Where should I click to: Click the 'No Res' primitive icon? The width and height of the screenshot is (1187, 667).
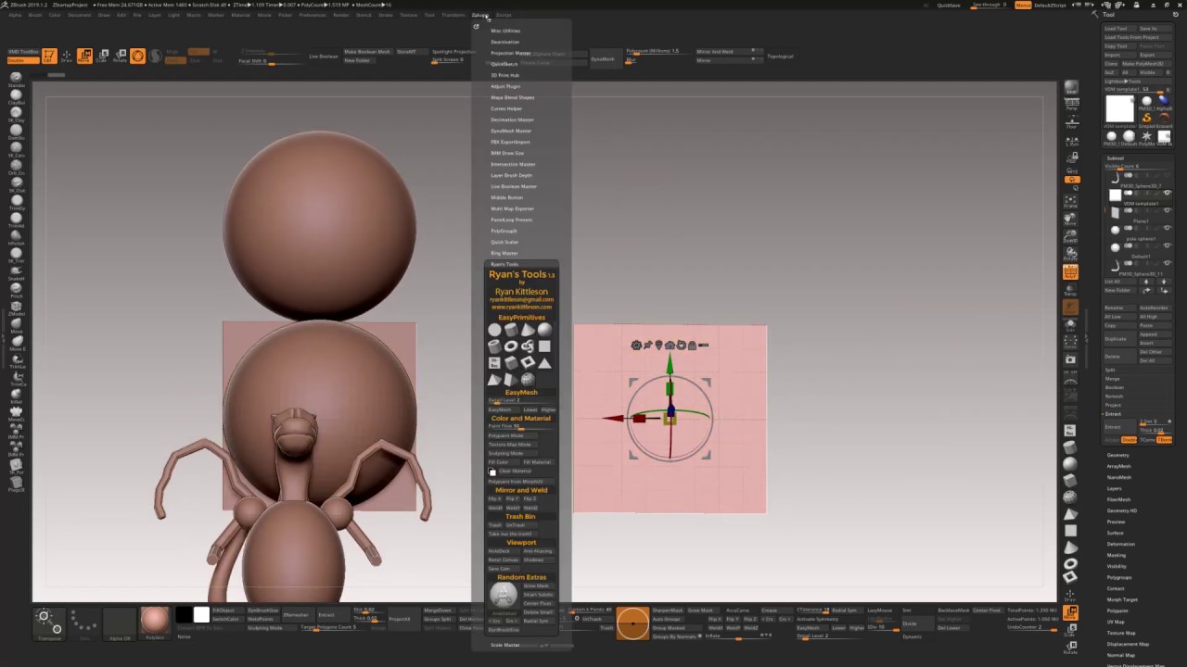coord(494,362)
